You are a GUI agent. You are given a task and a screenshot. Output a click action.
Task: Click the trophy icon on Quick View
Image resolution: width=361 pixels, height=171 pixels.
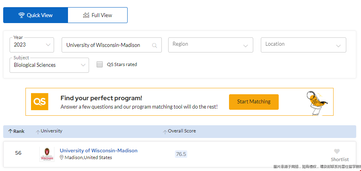21,15
